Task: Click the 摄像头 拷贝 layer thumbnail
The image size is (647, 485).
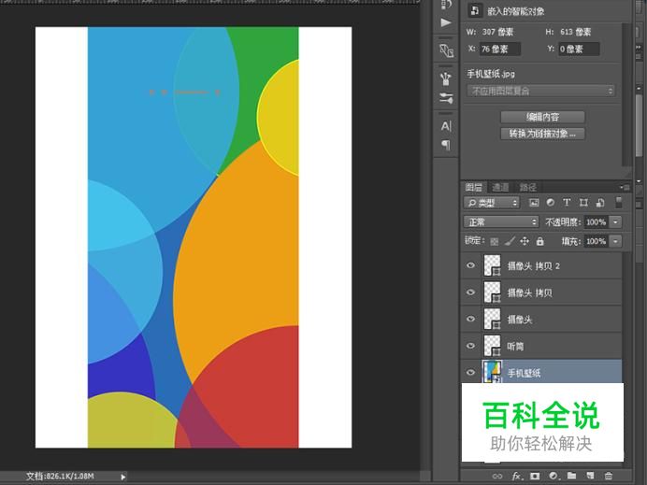Action: (492, 292)
